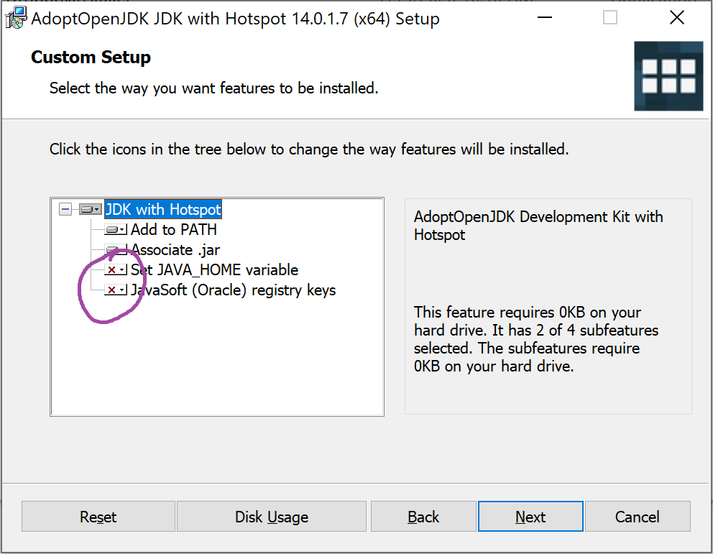The width and height of the screenshot is (713, 554).
Task: Open the Disk Usage dialog
Action: [x=272, y=517]
